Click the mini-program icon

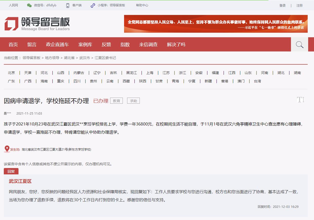(93, 5)
